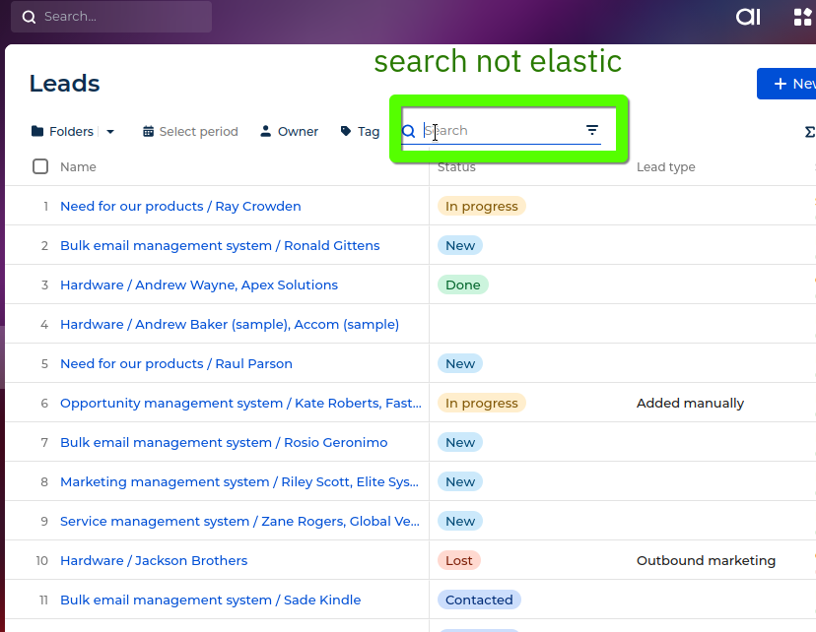
Task: Toggle the select-all checkbox in the table header
Action: (x=39, y=166)
